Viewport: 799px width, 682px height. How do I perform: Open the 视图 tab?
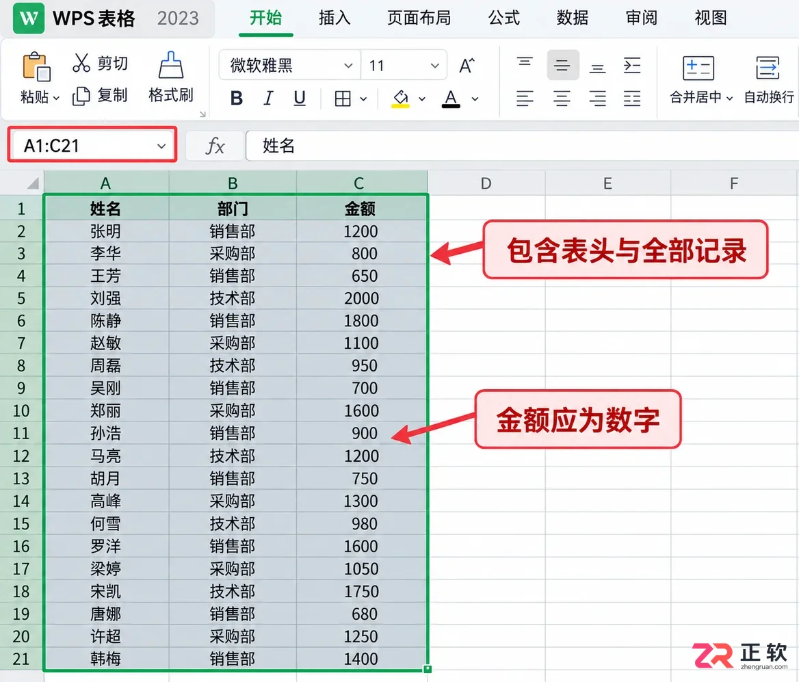[710, 18]
